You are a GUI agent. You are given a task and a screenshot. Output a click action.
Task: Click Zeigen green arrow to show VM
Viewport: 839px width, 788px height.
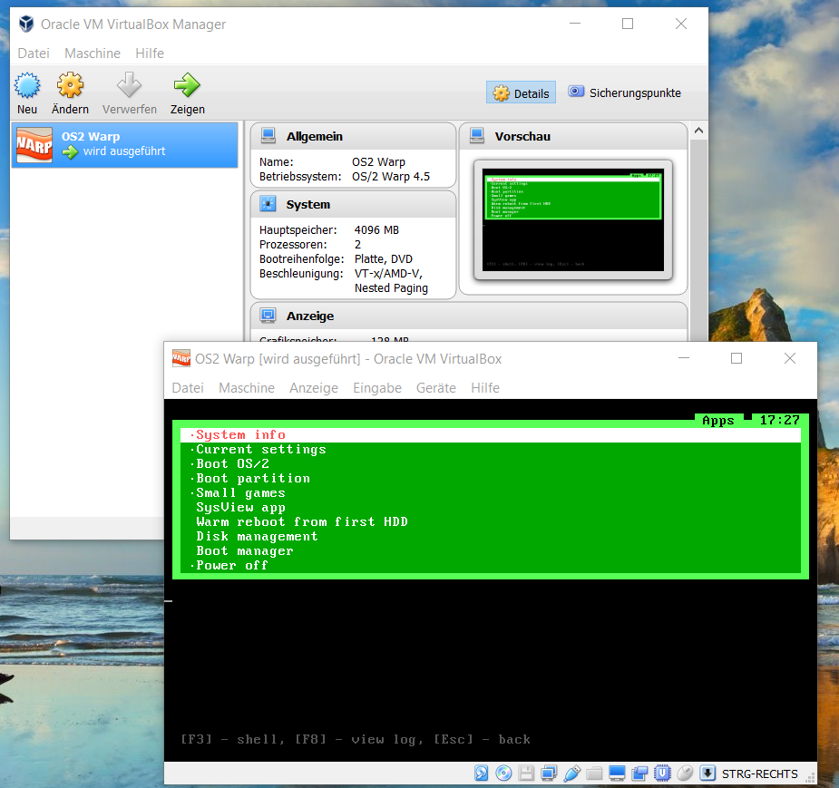(x=187, y=84)
